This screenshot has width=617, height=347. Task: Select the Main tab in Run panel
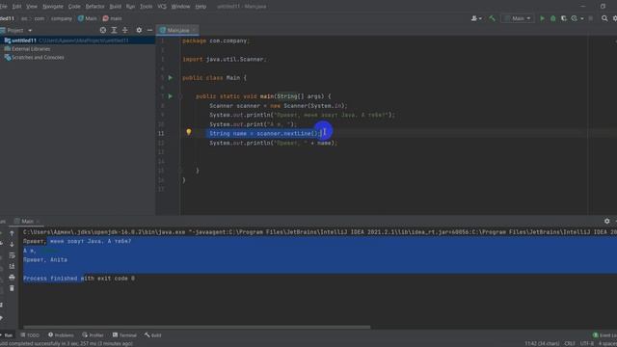[27, 221]
